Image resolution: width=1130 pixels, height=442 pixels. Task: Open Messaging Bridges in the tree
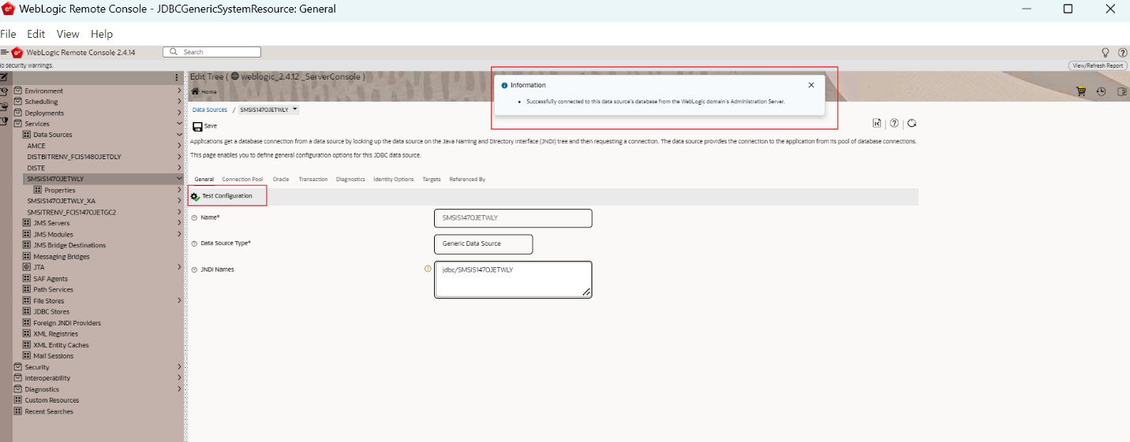62,256
